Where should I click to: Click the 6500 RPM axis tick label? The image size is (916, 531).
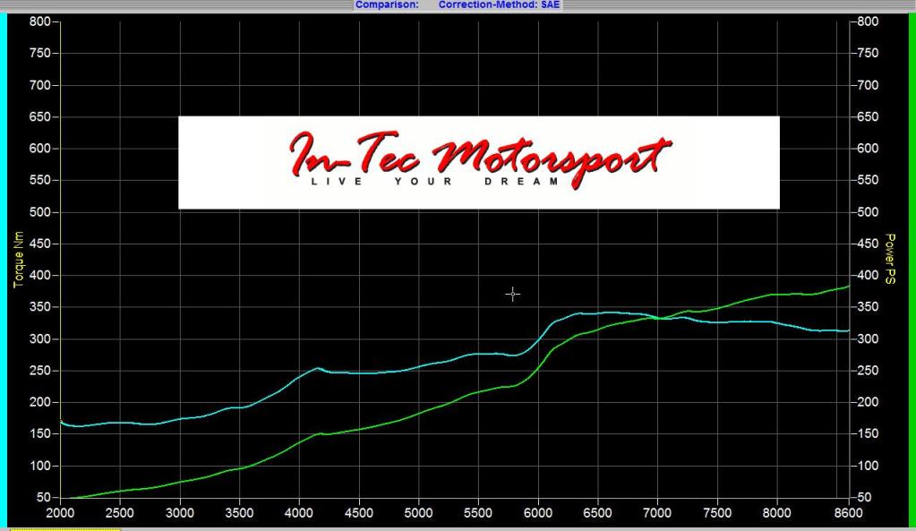click(597, 513)
